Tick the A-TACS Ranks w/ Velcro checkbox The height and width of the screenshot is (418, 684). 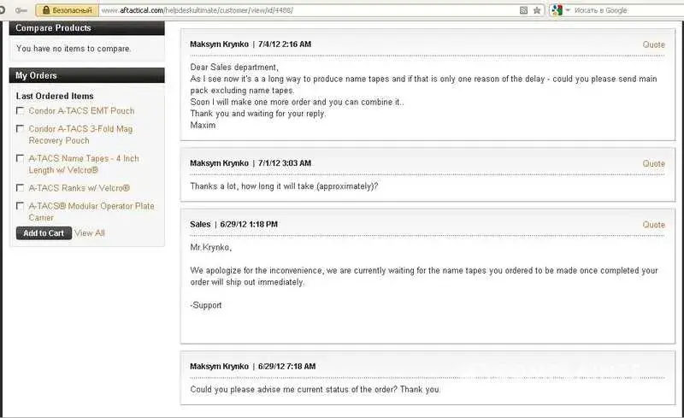point(21,188)
